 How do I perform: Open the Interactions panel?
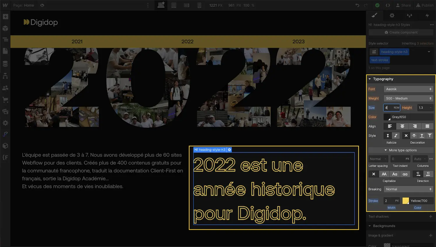[x=427, y=15]
